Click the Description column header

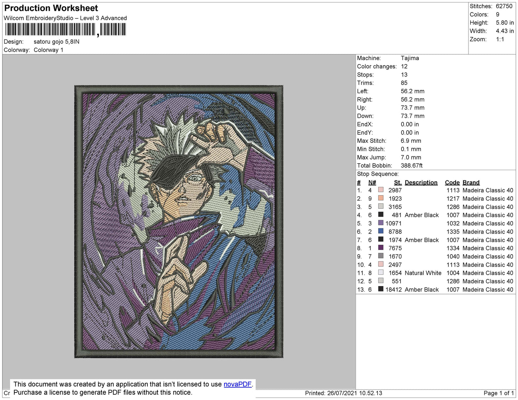[421, 182]
